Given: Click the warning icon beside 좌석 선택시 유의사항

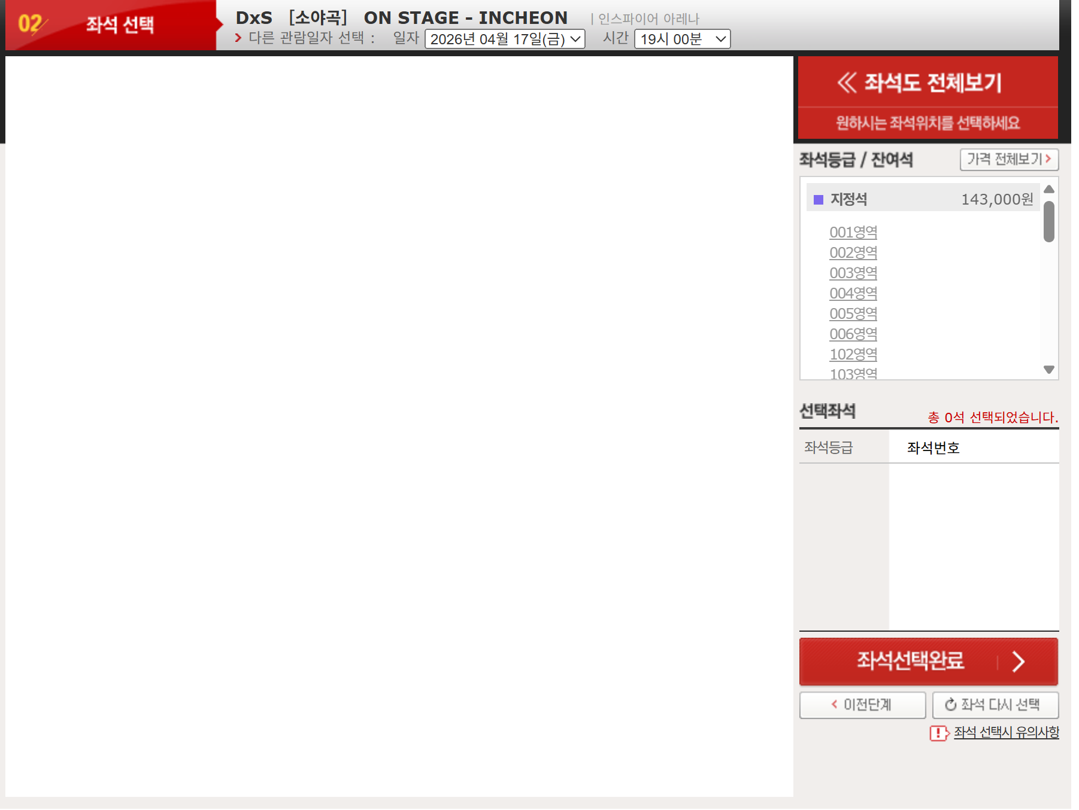Looking at the screenshot, I should point(938,733).
